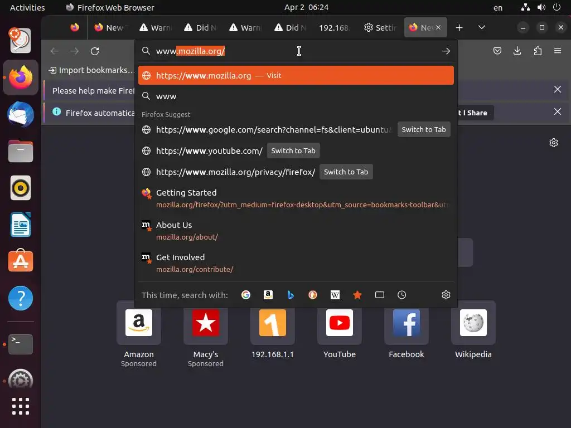Open Help from the dock
Screen dimensions: 571x428
21,298
